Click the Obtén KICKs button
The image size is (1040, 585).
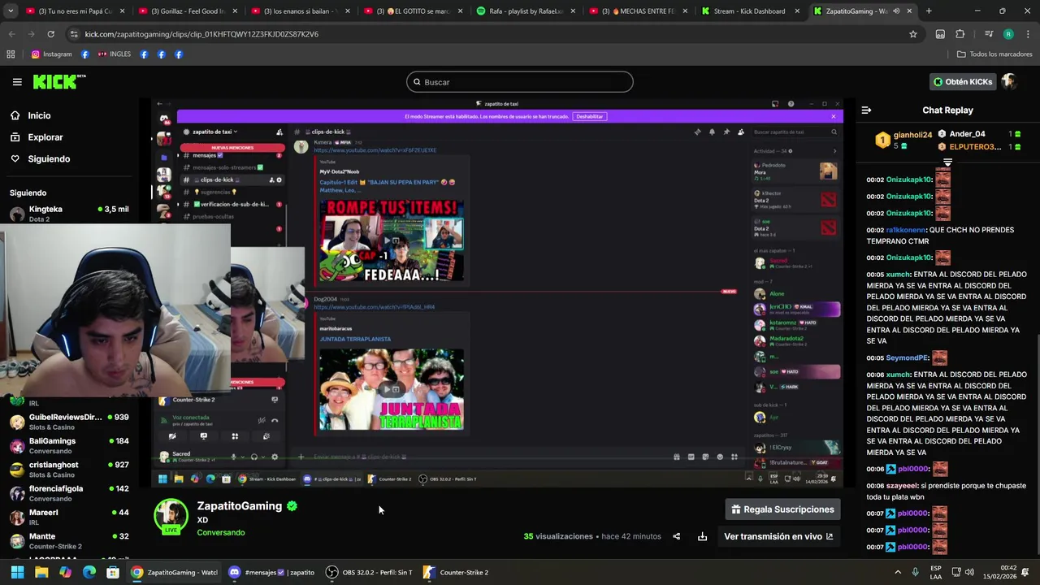pos(963,82)
